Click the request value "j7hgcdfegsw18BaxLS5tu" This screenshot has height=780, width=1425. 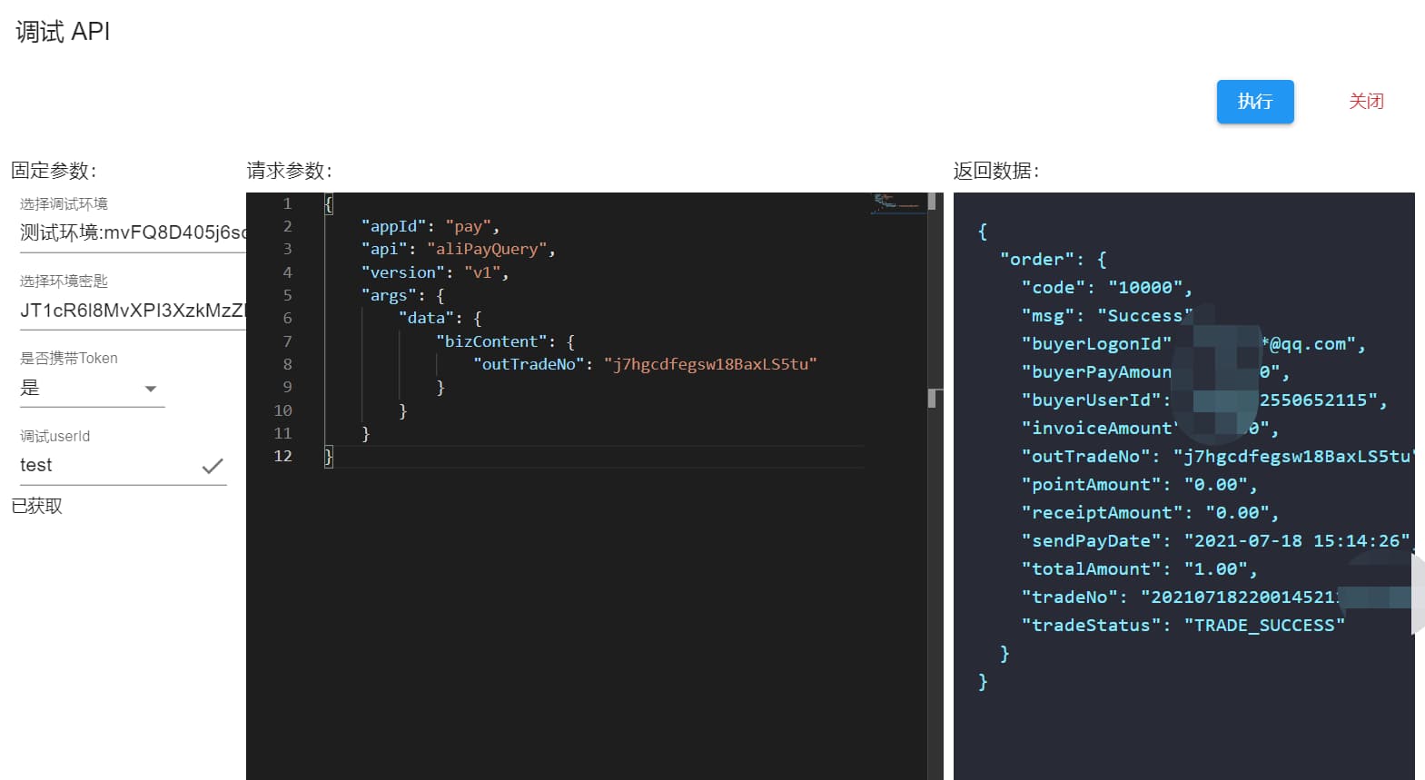click(x=710, y=364)
